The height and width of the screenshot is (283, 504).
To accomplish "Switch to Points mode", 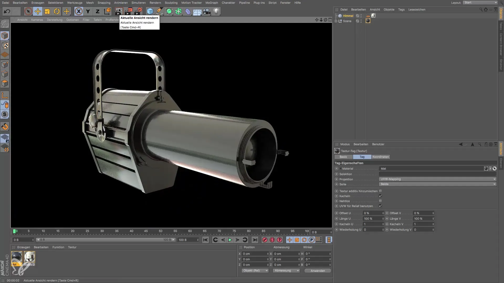I will point(5,64).
